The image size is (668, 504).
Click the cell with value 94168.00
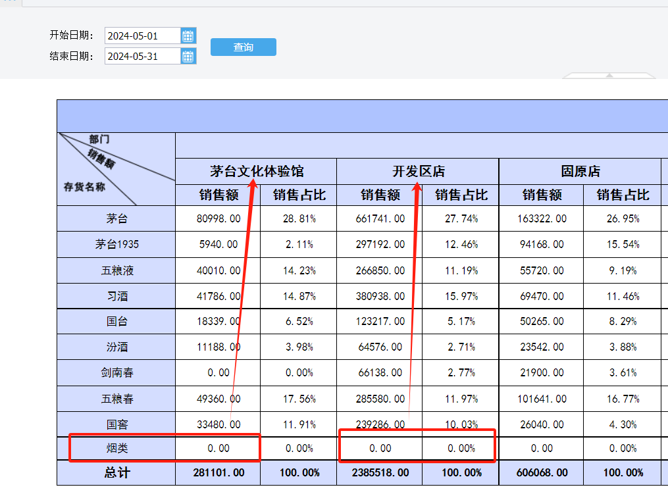pos(542,244)
